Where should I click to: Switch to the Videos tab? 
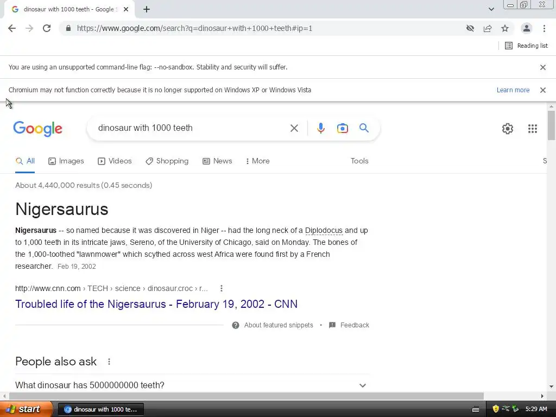click(x=115, y=161)
